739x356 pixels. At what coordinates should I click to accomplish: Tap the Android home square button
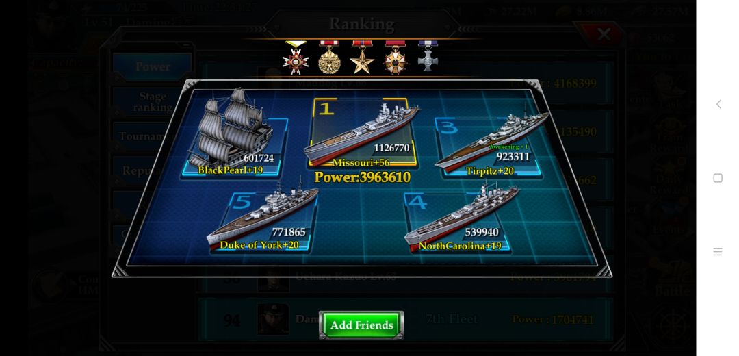pyautogui.click(x=718, y=178)
